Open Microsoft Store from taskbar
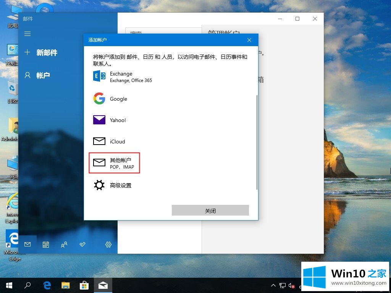The height and width of the screenshot is (293, 391). [x=84, y=285]
